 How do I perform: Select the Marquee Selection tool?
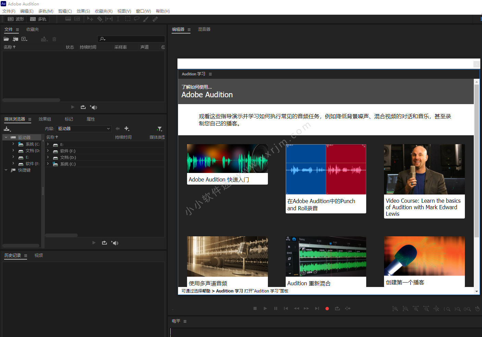point(128,19)
